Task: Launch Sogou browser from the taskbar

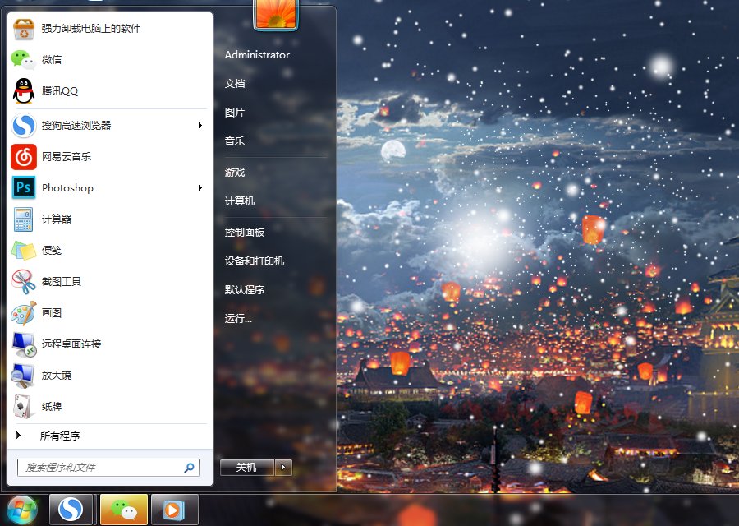Action: point(71,509)
